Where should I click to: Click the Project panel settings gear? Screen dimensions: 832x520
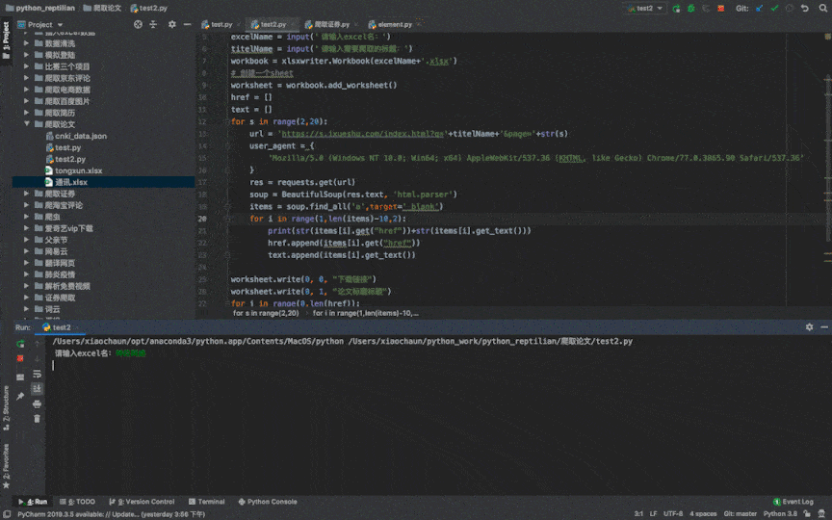[x=171, y=24]
